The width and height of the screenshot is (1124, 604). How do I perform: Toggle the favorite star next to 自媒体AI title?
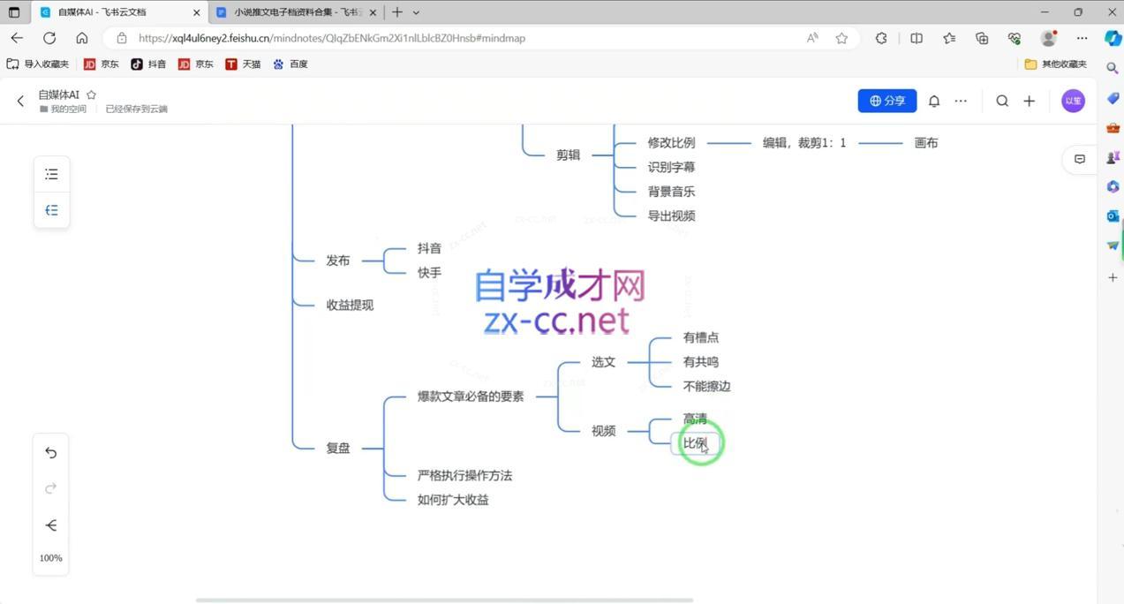pyautogui.click(x=92, y=94)
